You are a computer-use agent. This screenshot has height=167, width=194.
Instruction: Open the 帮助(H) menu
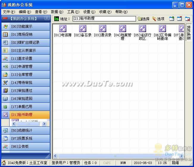[x=121, y=12]
